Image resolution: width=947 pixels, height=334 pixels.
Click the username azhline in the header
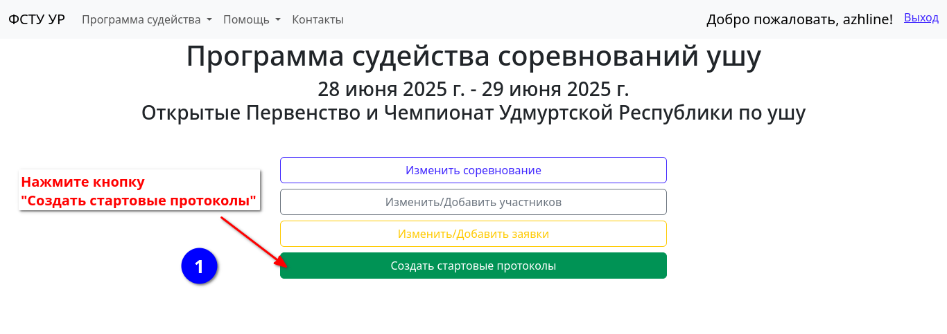point(867,19)
